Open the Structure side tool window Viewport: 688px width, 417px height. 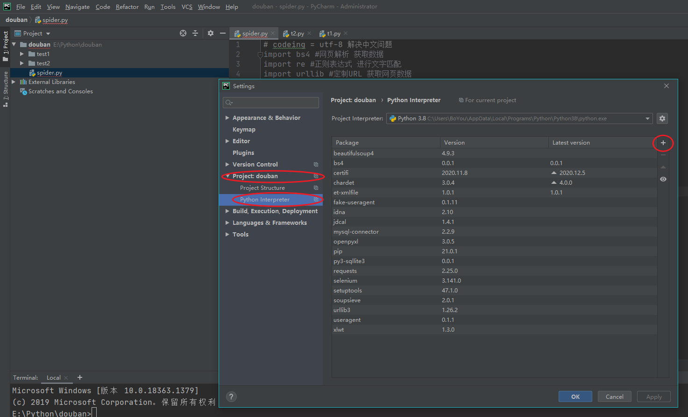[x=5, y=89]
